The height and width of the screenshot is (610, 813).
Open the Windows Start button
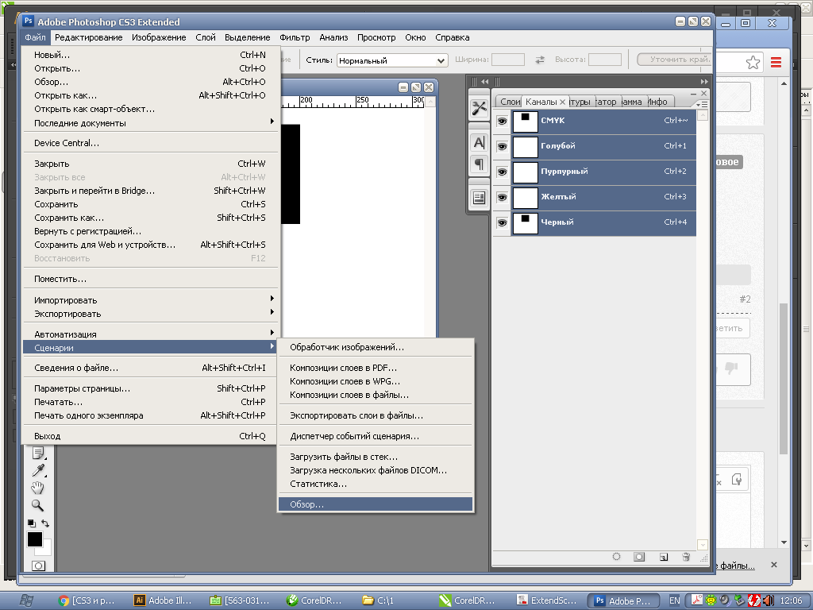click(27, 600)
